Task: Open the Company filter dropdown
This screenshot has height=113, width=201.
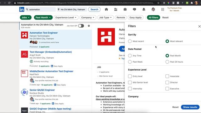Action: point(88,18)
